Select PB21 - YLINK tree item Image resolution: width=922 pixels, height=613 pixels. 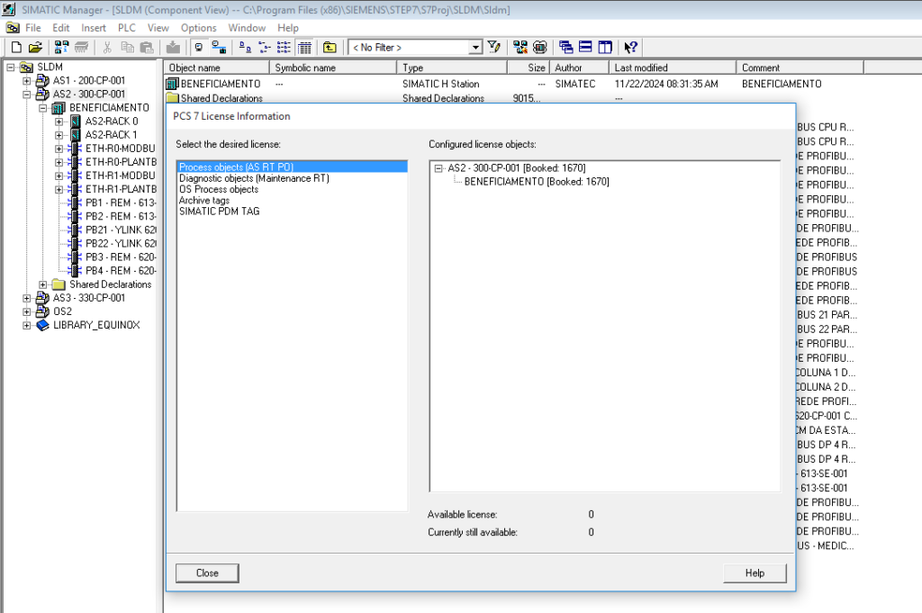click(x=121, y=230)
